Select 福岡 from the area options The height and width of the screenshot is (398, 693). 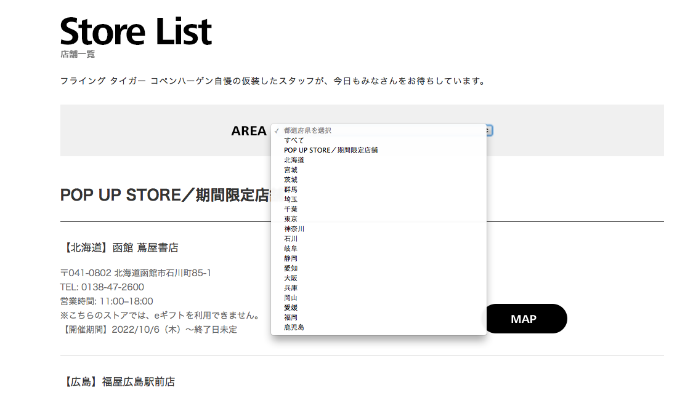pos(378,317)
